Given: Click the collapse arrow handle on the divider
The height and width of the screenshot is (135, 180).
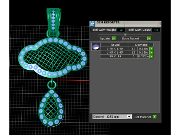Looking at the screenshot, I should click(x=125, y=34).
